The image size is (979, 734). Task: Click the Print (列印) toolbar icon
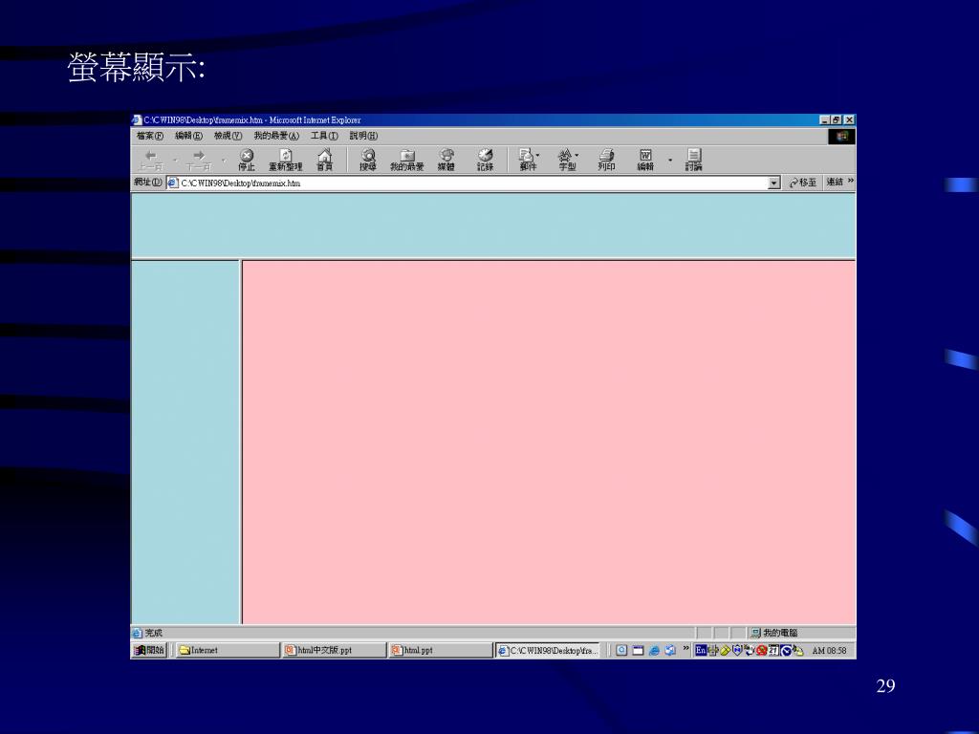tap(606, 161)
